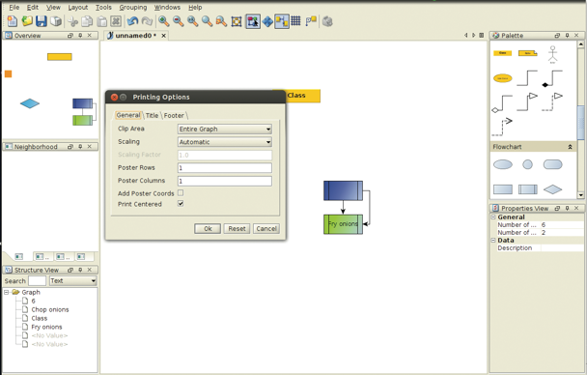Screen dimensions: 587x375
Task: Click the Undo arrow toolbar icon
Action: click(x=132, y=21)
